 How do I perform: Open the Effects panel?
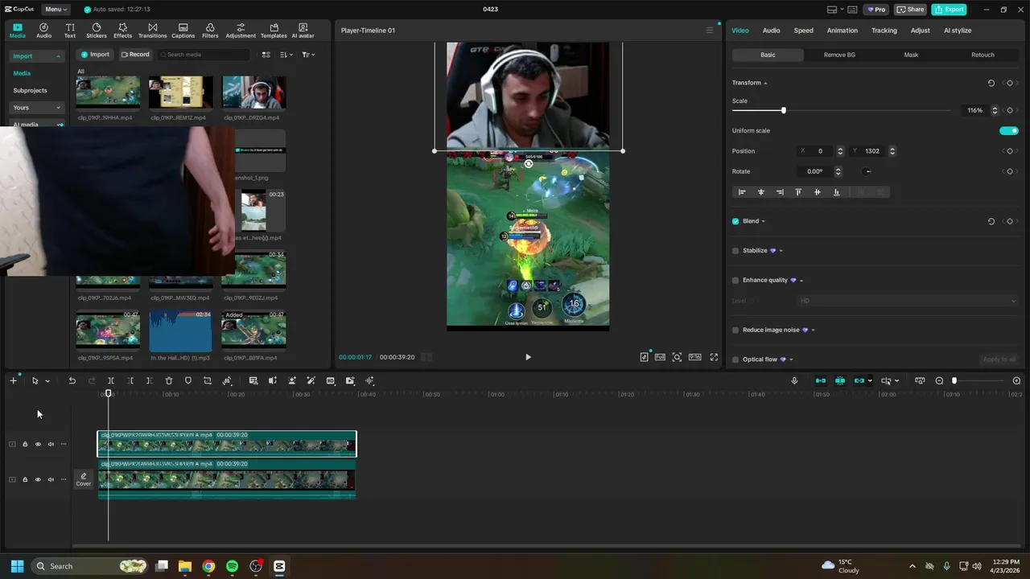pos(122,31)
